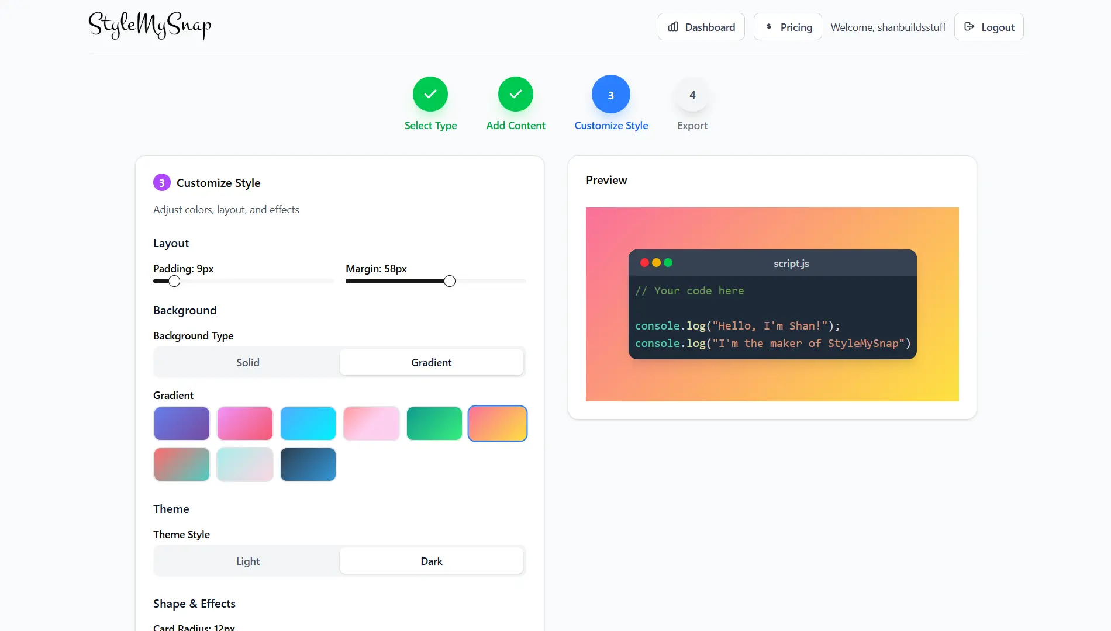Click the Pricing dollar icon
Screen dimensions: 1111x631
(768, 27)
